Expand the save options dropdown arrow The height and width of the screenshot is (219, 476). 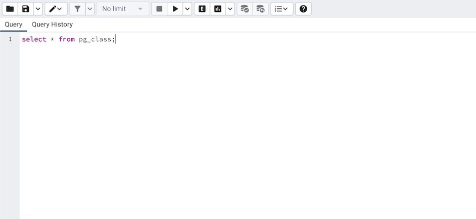(38, 9)
